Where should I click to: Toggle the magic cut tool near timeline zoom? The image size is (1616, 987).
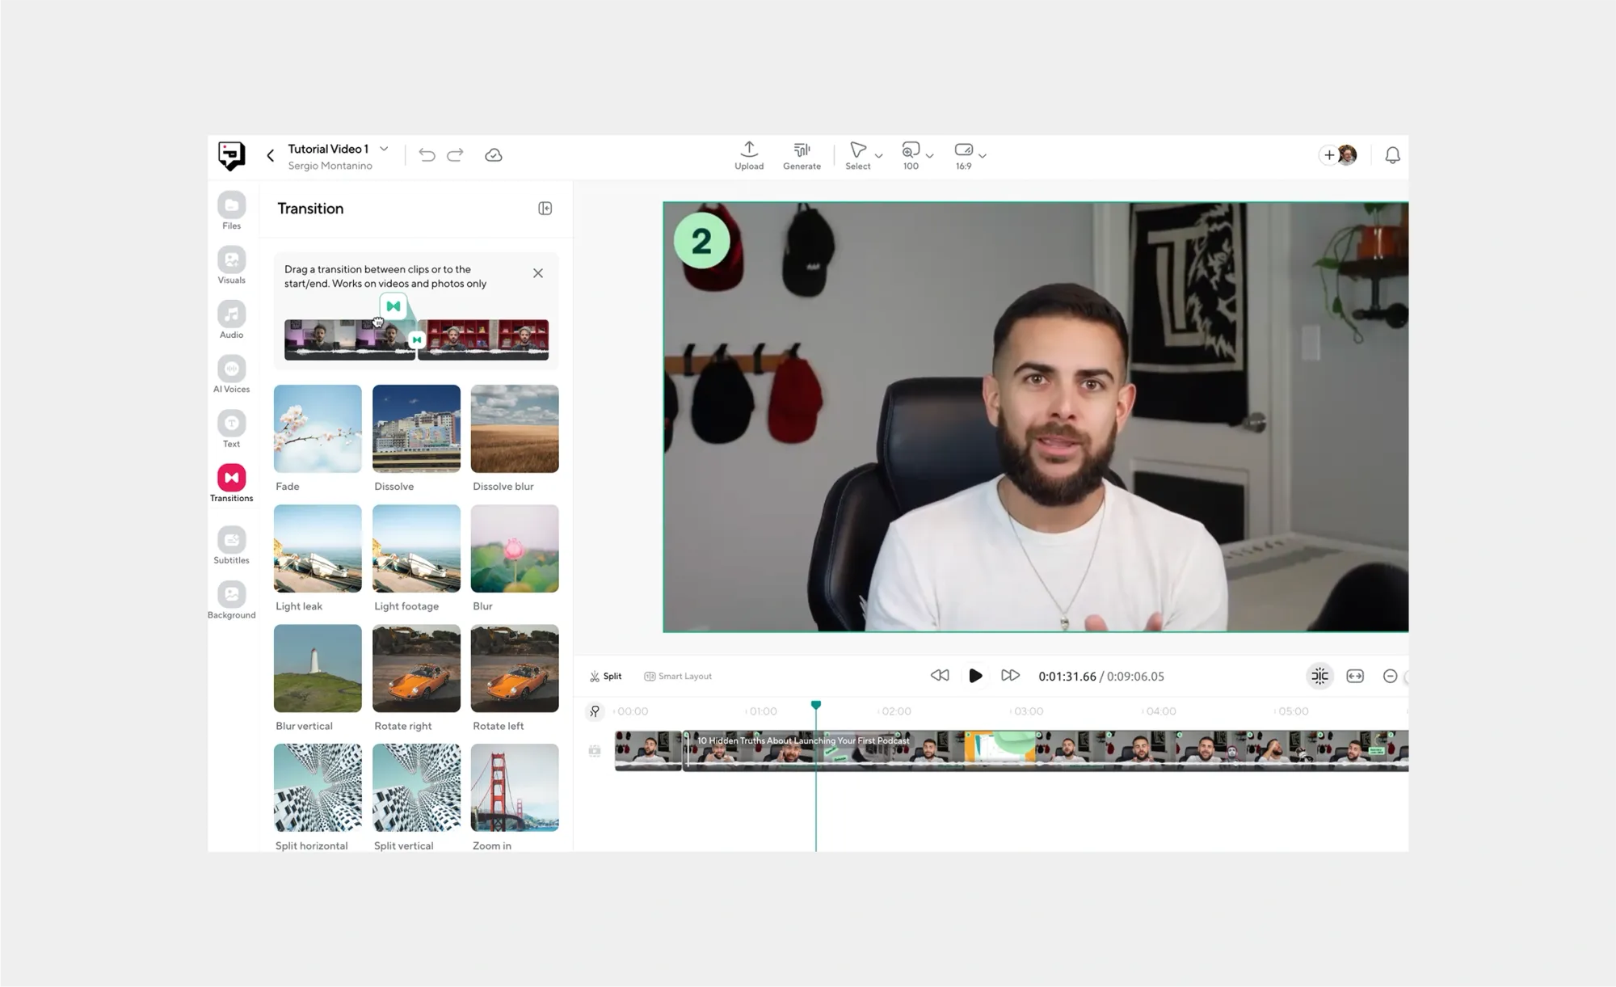coord(1319,676)
